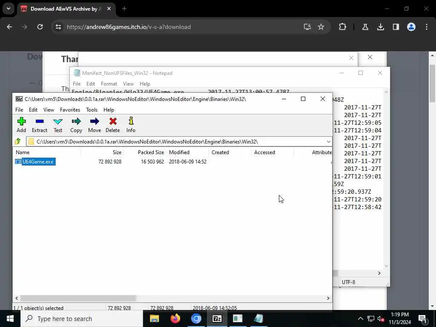436x327 pixels.
Task: Click the Extract toolbar icon
Action: [x=40, y=125]
